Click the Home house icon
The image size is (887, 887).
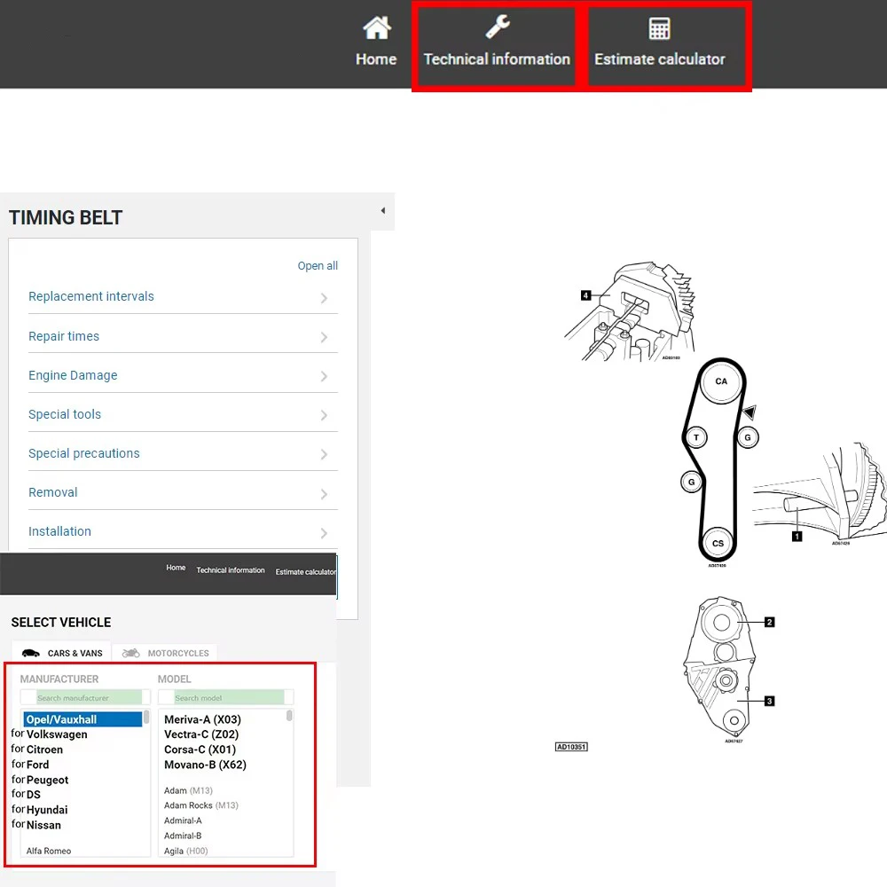(376, 27)
